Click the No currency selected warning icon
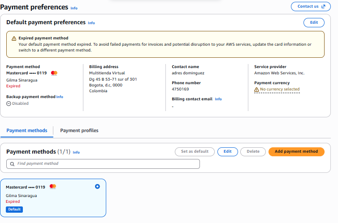Viewport: 338px width, 223px height. point(256,89)
